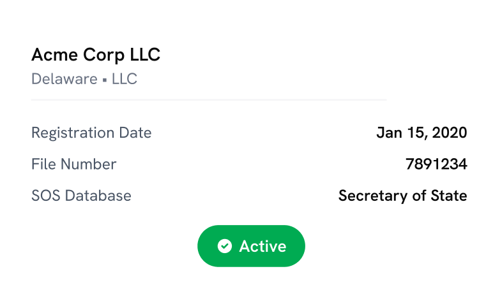Click the File Number label

(74, 164)
